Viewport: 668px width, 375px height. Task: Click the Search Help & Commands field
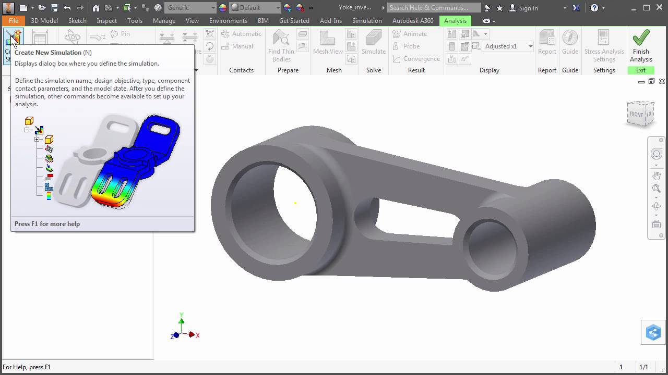point(434,8)
